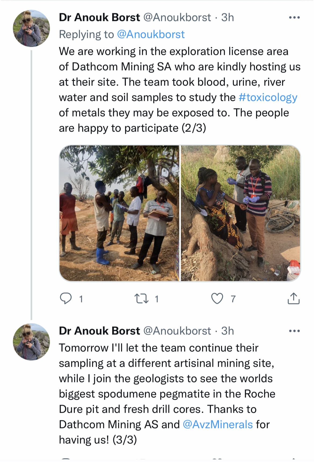314x462 pixels.
Task: Like the tweet with 7 likes
Action: 217,299
